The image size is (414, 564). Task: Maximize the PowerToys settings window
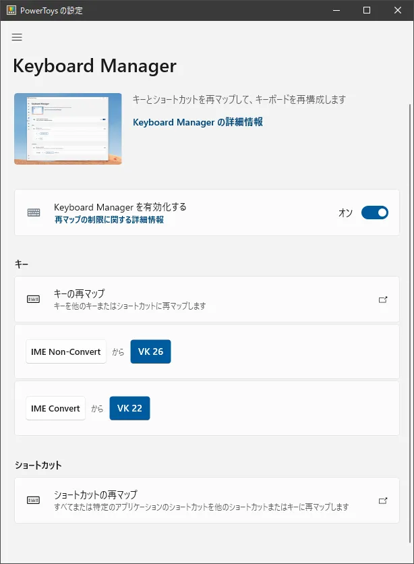tap(367, 10)
